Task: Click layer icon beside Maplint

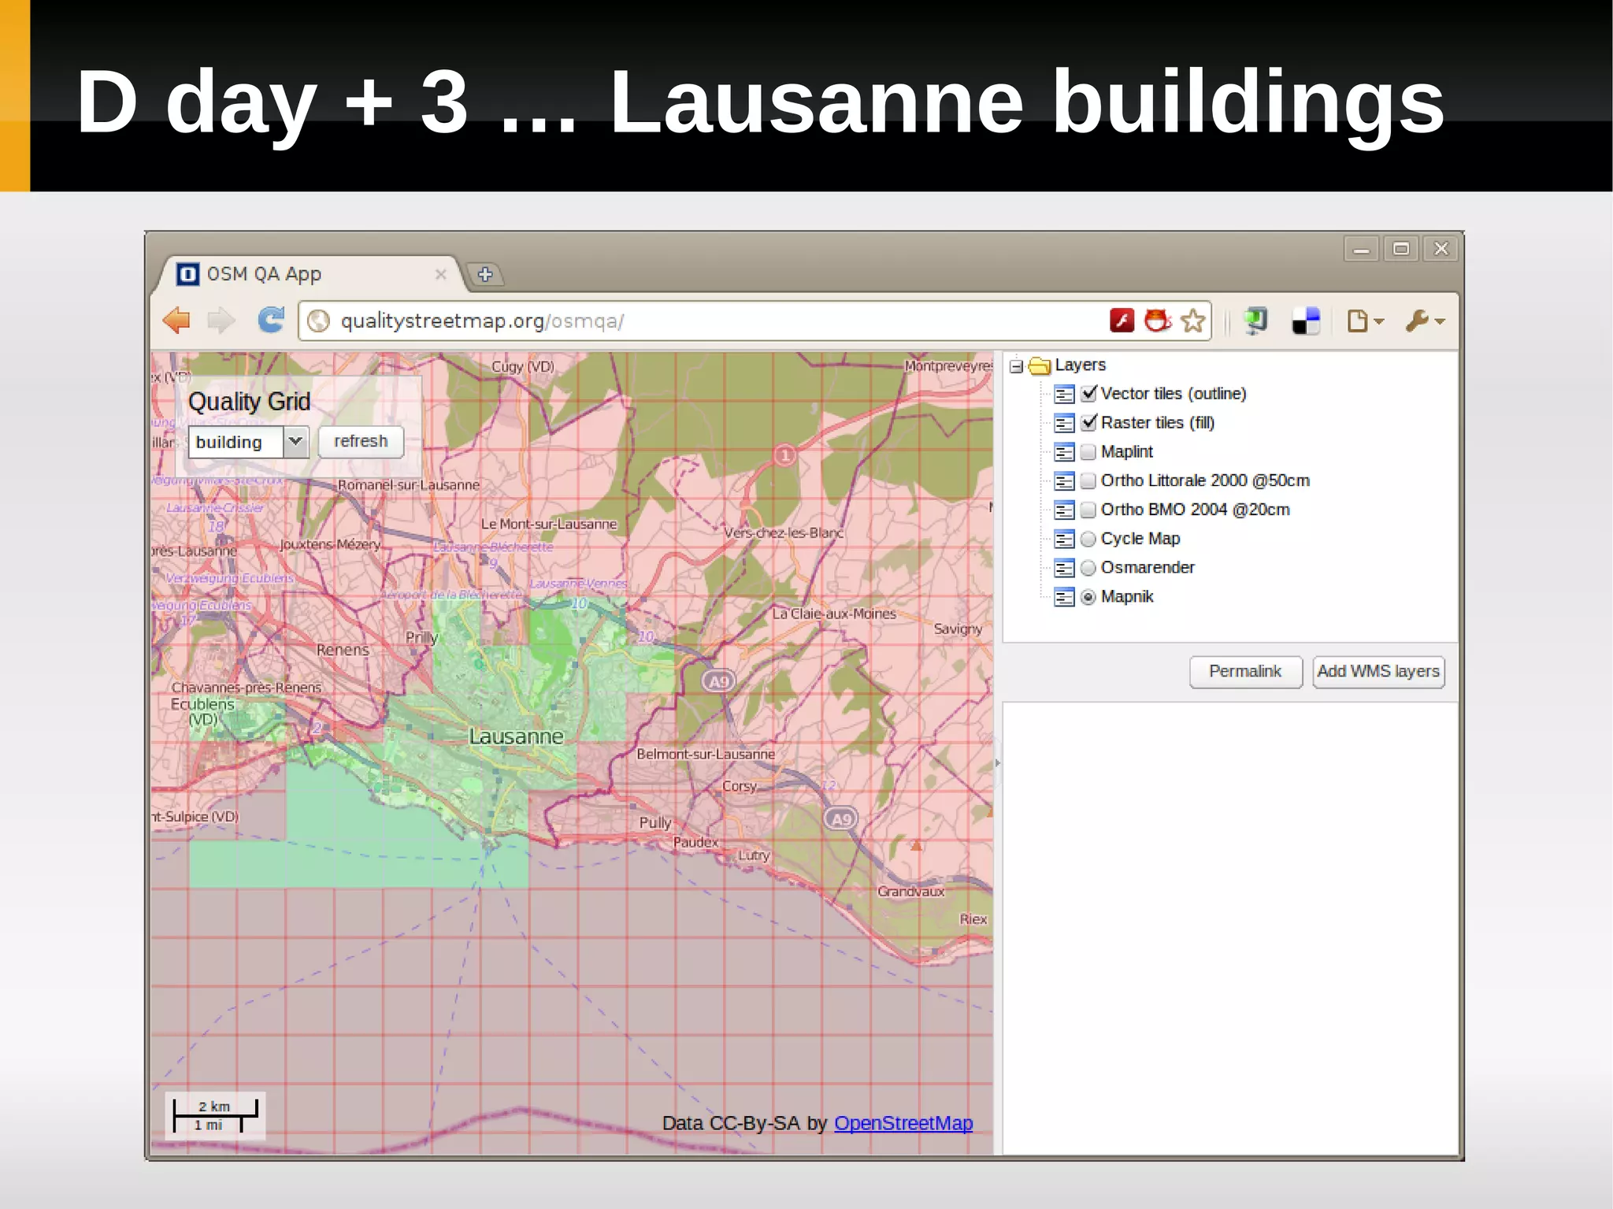Action: (1064, 452)
